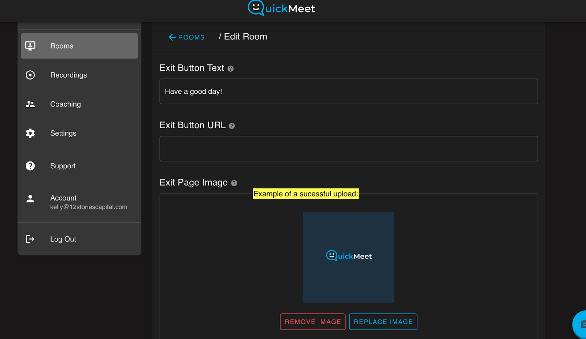Open the blue chat widget bubble
This screenshot has height=339, width=586.
tap(580, 324)
